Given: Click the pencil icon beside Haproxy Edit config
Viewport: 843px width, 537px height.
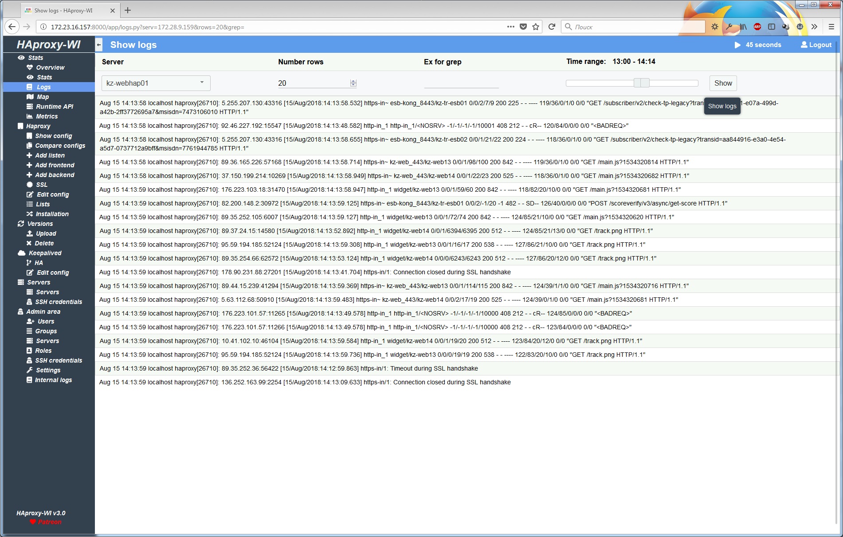Looking at the screenshot, I should coord(30,194).
